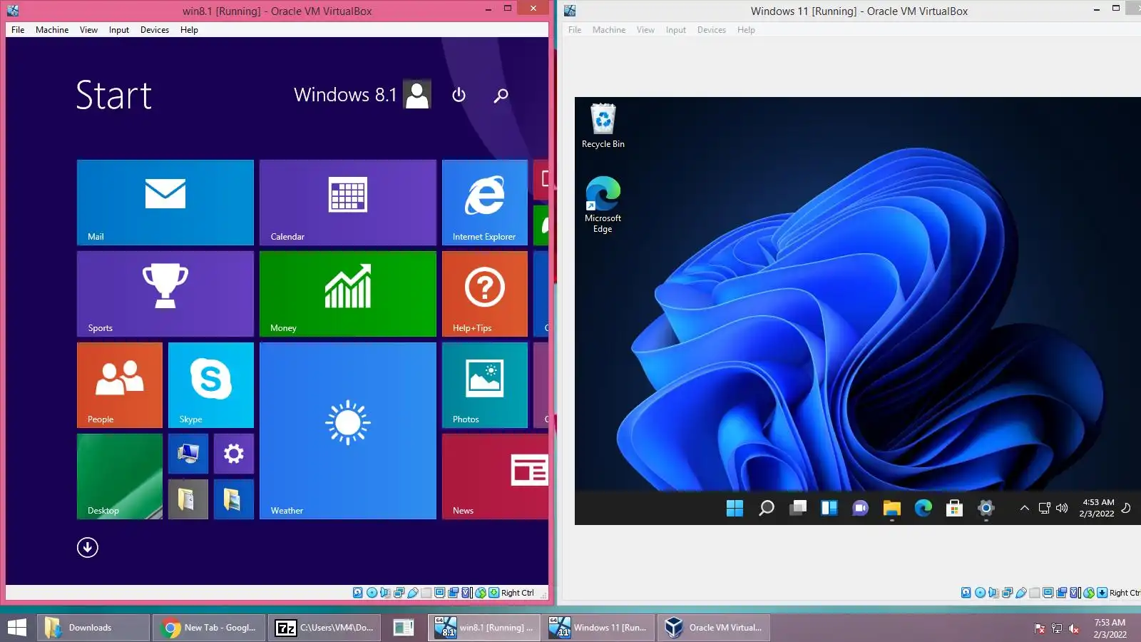Screen dimensions: 1141x642
Task: Click hard disk indicator in win8.1 status bar
Action: pyautogui.click(x=358, y=593)
